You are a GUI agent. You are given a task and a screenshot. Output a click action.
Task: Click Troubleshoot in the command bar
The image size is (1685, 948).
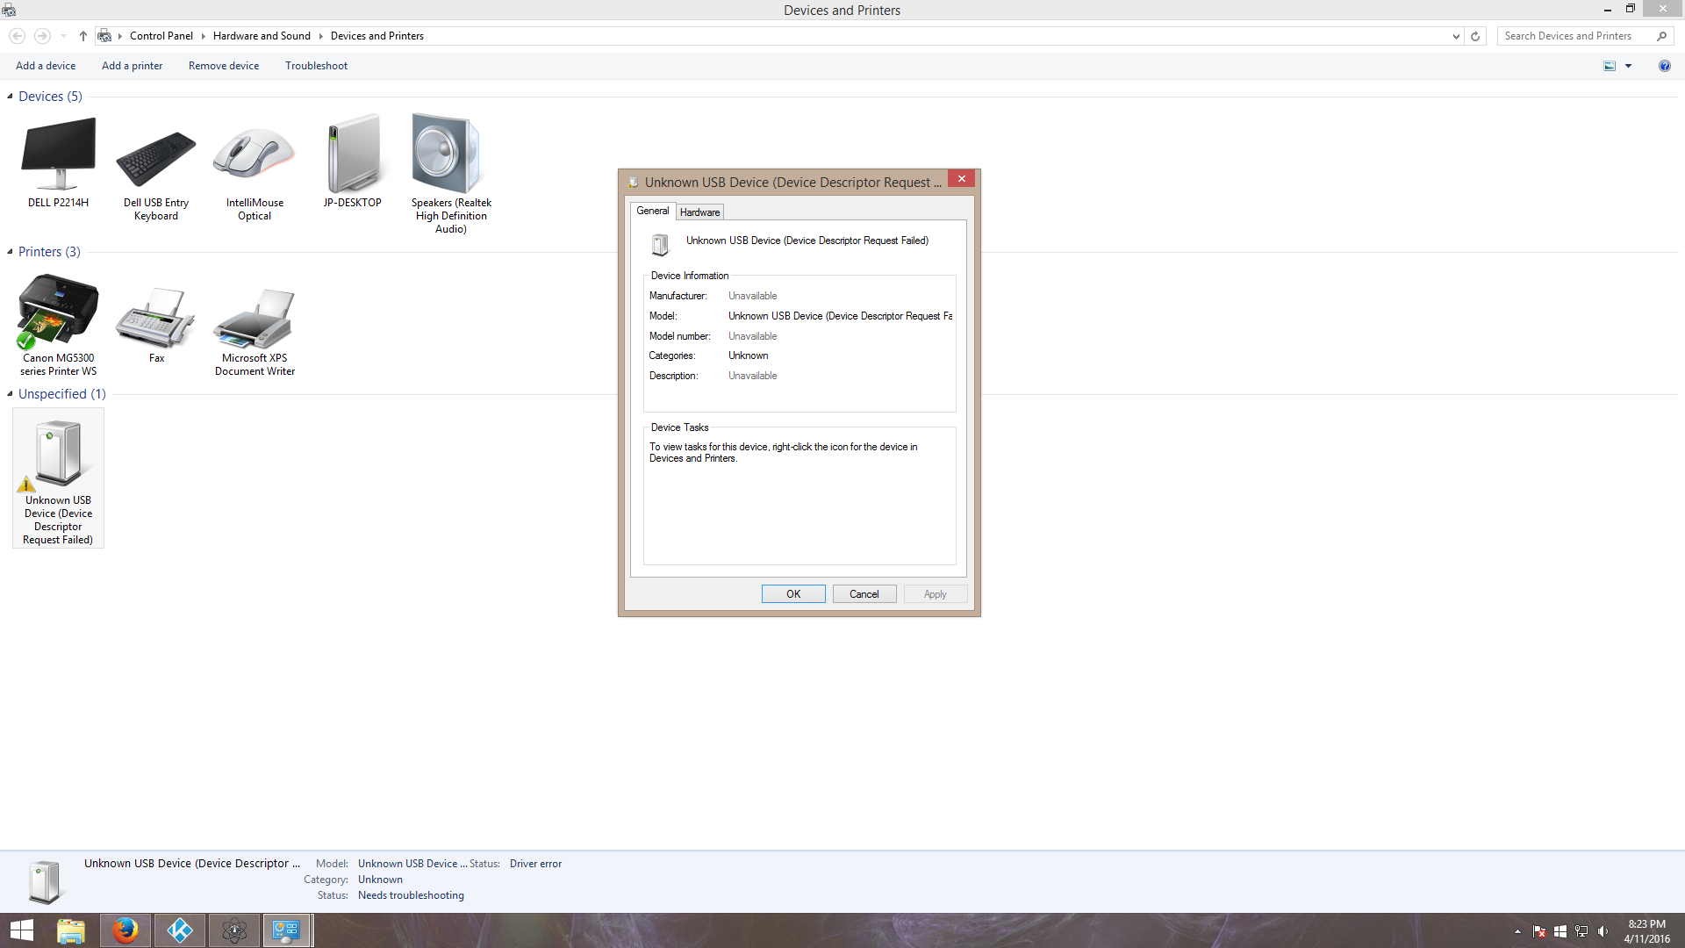click(x=316, y=66)
